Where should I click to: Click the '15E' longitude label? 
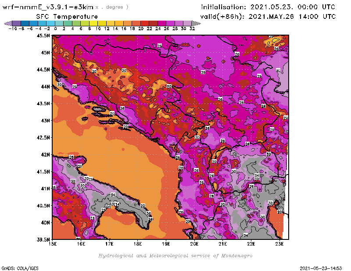tap(53, 244)
